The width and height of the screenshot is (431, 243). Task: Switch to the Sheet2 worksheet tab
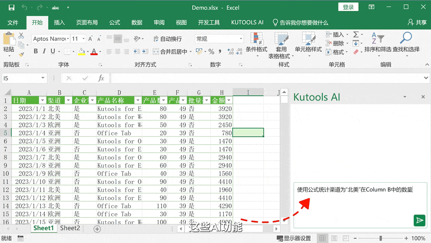70,228
